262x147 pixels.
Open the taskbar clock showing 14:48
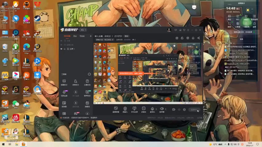[x=250, y=144]
